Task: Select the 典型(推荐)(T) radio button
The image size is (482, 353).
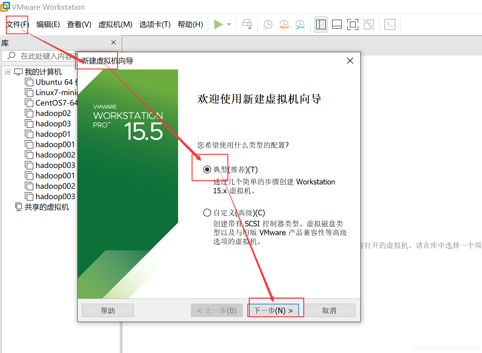Action: [x=207, y=169]
